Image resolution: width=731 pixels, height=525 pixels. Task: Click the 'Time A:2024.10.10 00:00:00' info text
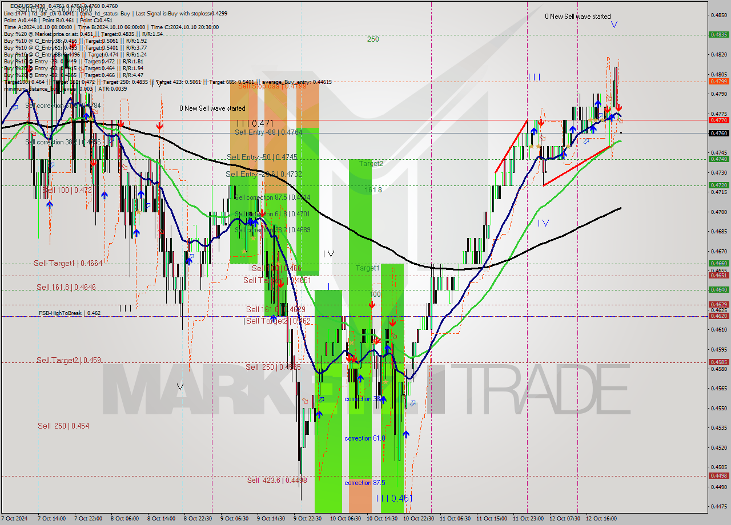tap(38, 27)
